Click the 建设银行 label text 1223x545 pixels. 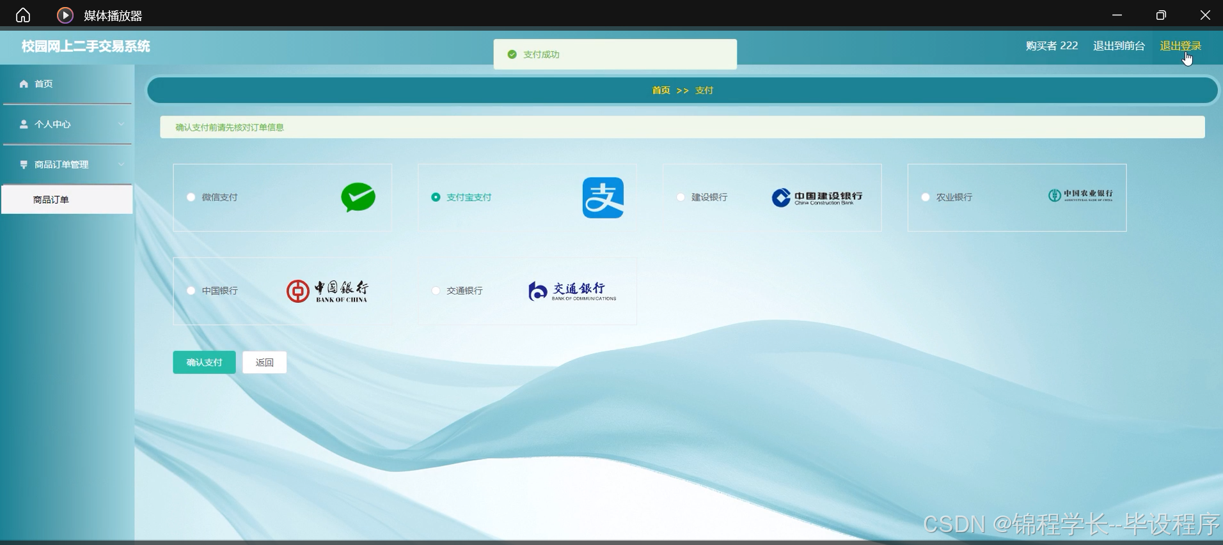click(x=709, y=197)
